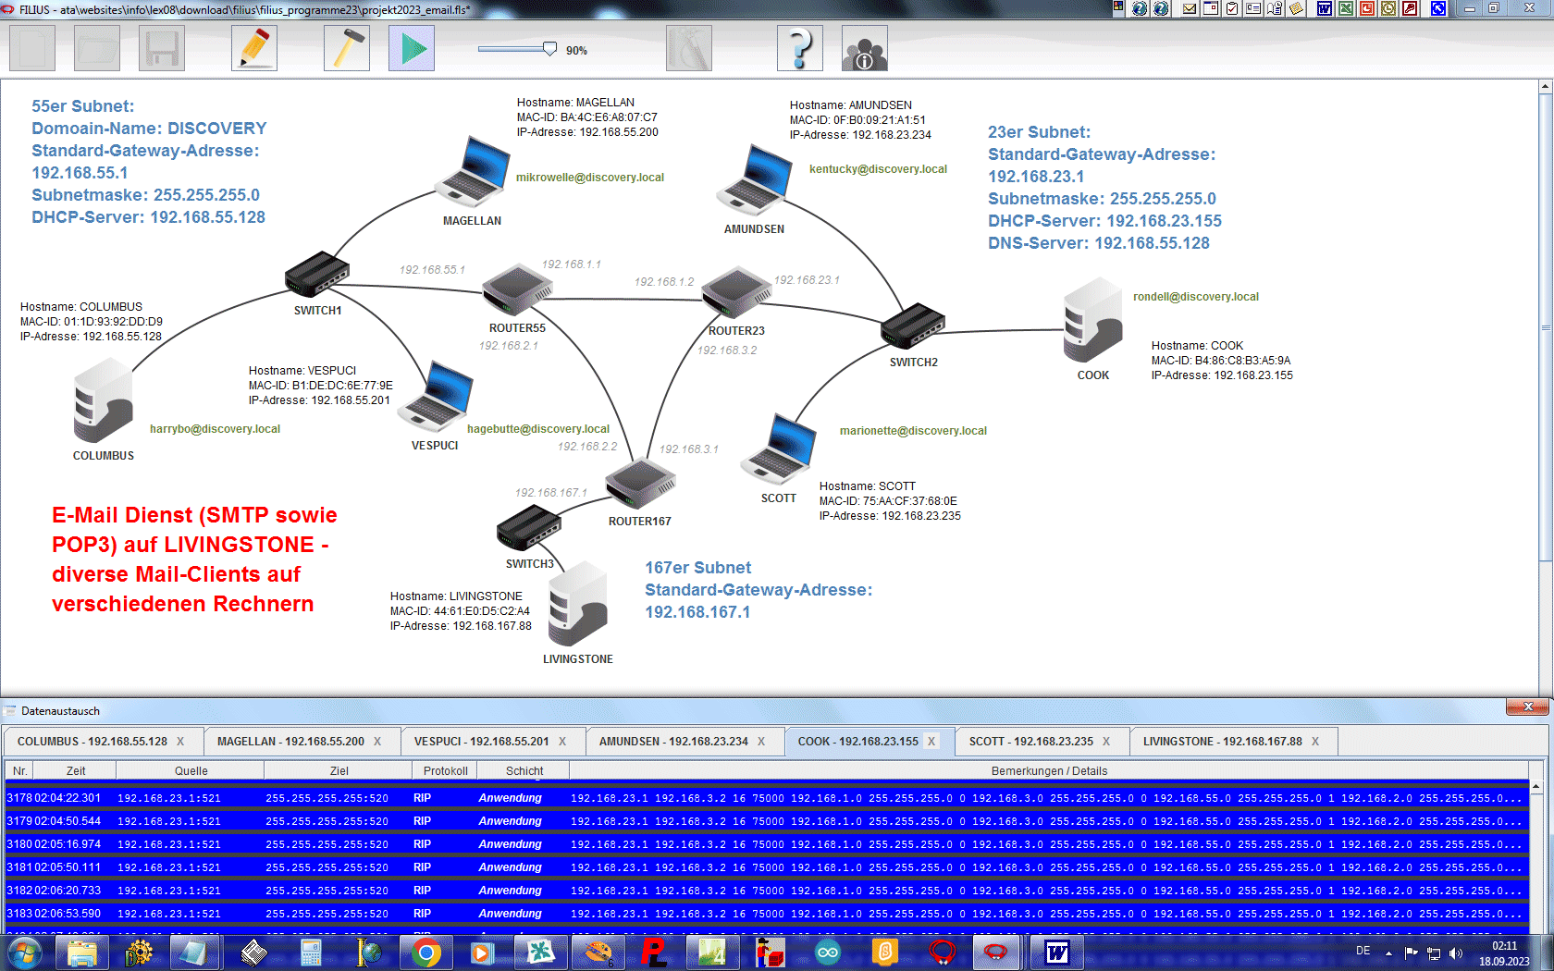Click the 23er Subnet annotation text
This screenshot has width=1554, height=971.
(1104, 188)
